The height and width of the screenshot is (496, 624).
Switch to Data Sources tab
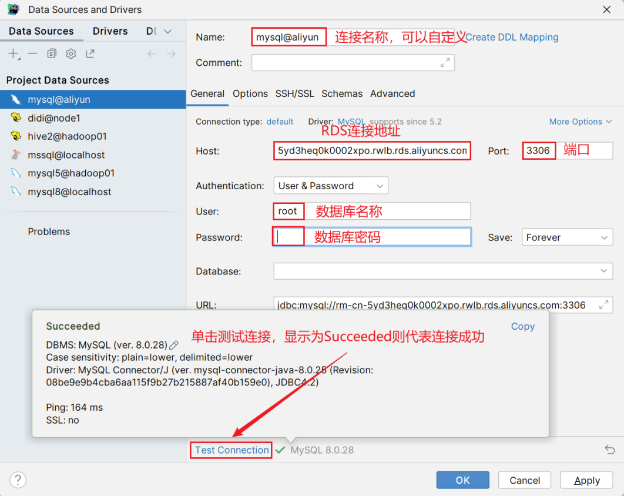(x=41, y=31)
